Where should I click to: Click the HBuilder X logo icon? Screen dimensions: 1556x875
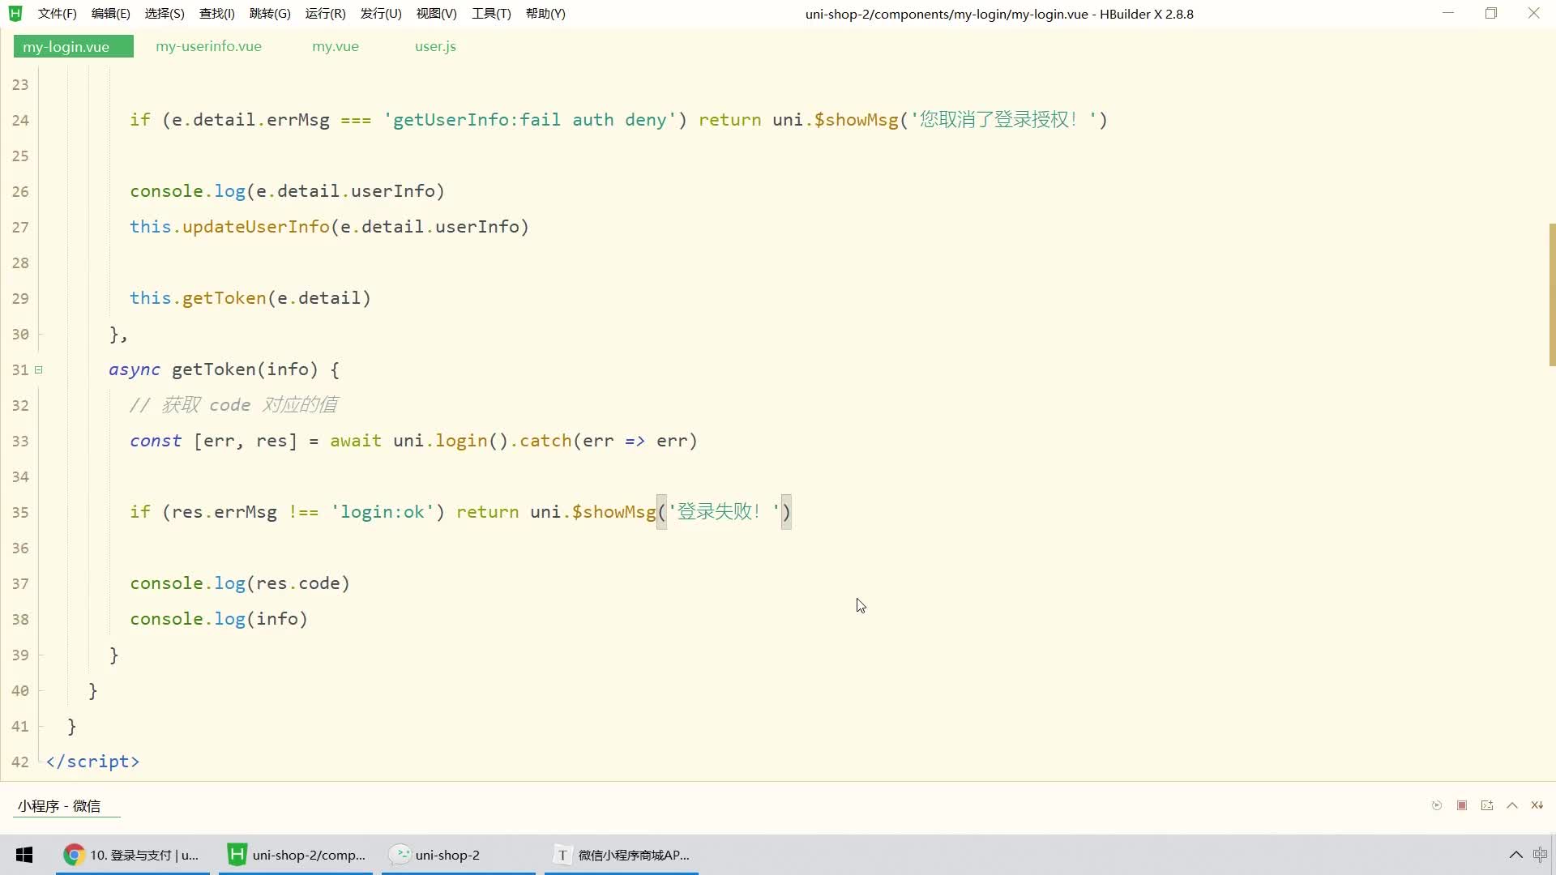click(15, 14)
